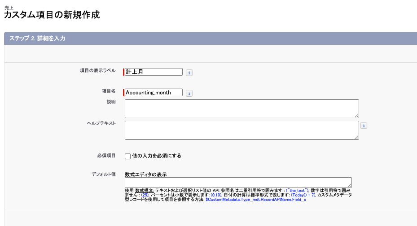Click the (25) number example text
Screen dimensions: 417x226
pos(145,195)
